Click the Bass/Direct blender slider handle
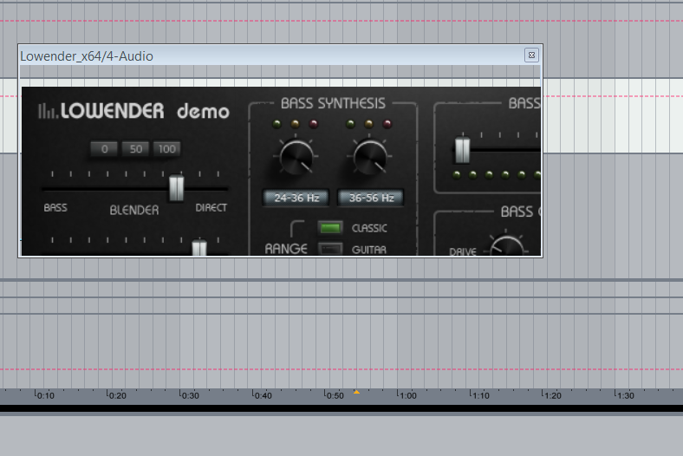 click(177, 188)
